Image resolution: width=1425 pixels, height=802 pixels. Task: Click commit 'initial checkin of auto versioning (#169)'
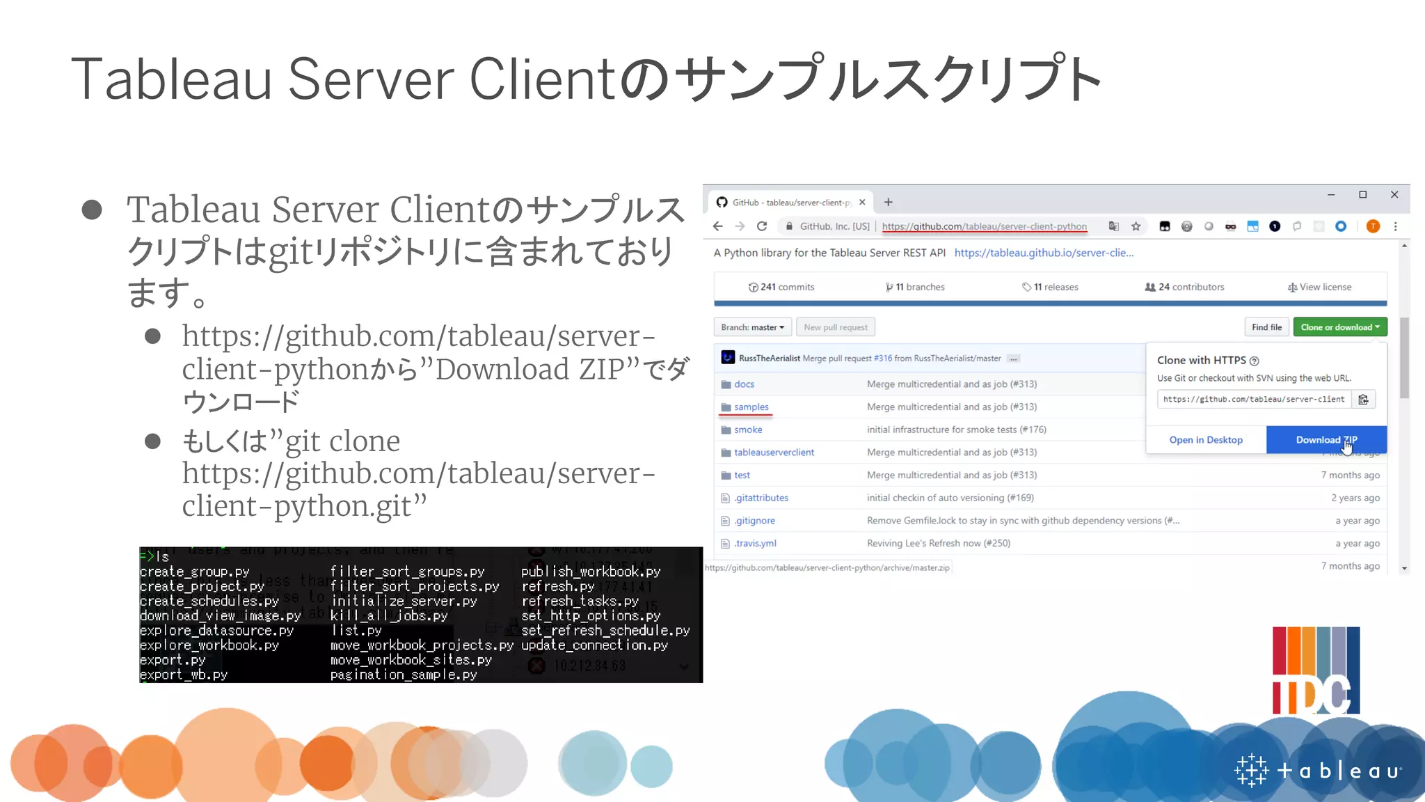point(950,498)
